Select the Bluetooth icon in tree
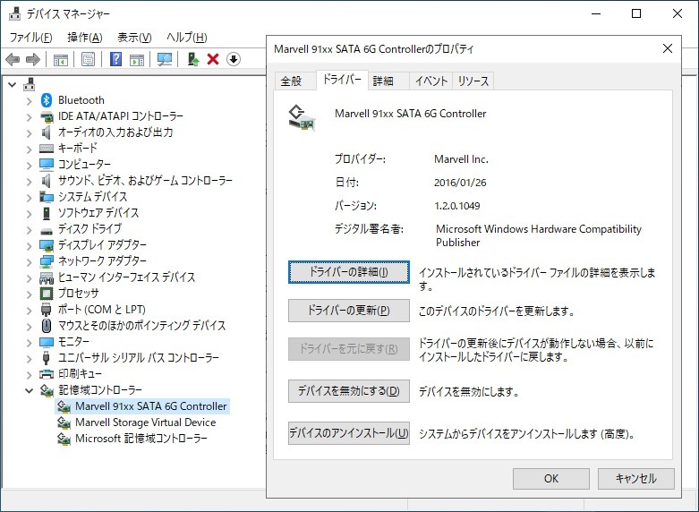699x512 pixels. pyautogui.click(x=47, y=100)
